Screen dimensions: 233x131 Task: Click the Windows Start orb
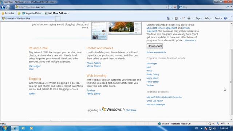[5, 128]
